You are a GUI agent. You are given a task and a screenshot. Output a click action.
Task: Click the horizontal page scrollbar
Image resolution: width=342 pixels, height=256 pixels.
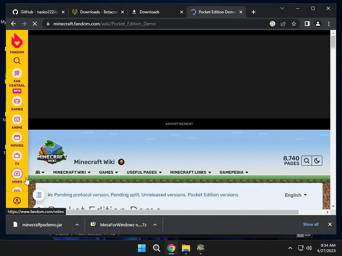[182, 212]
